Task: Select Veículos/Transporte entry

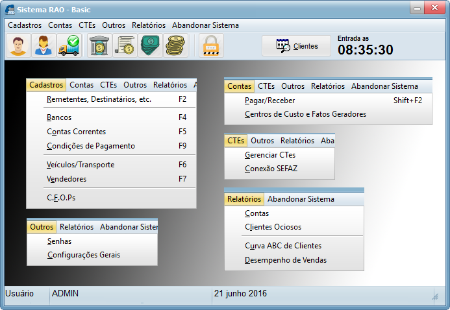Action: coord(111,165)
